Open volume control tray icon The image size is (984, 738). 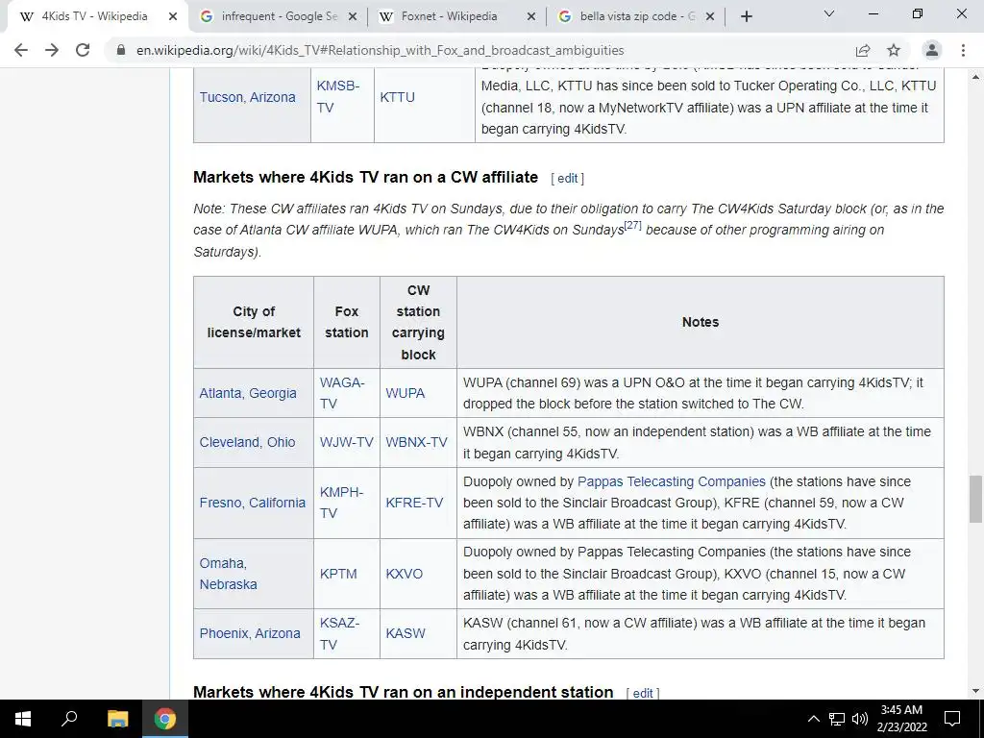tap(860, 719)
